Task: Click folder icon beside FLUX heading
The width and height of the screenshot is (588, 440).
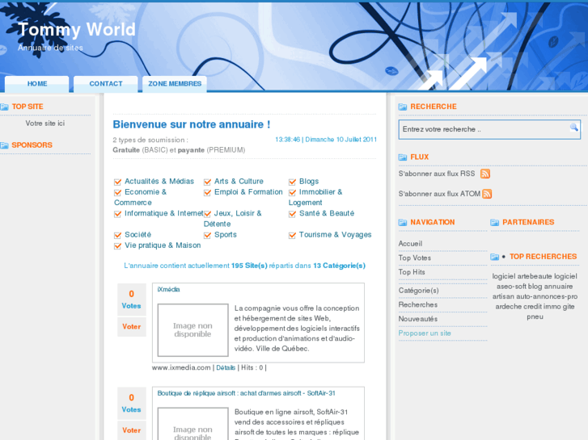Action: [x=402, y=157]
